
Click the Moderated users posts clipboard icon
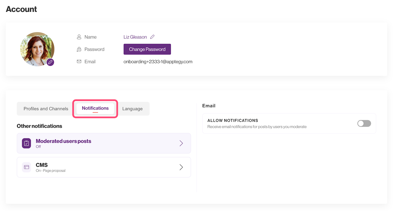(26, 143)
